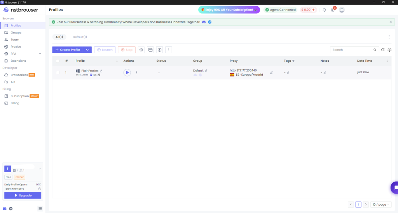Open Discord icon at sidebar bottom
Screen dimensions: 398x213
5,209
